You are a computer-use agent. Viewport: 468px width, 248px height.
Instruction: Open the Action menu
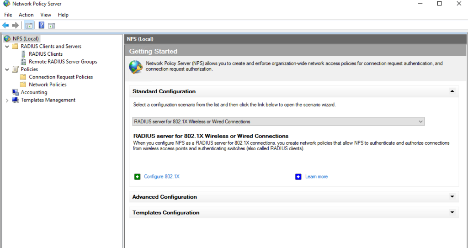(26, 15)
